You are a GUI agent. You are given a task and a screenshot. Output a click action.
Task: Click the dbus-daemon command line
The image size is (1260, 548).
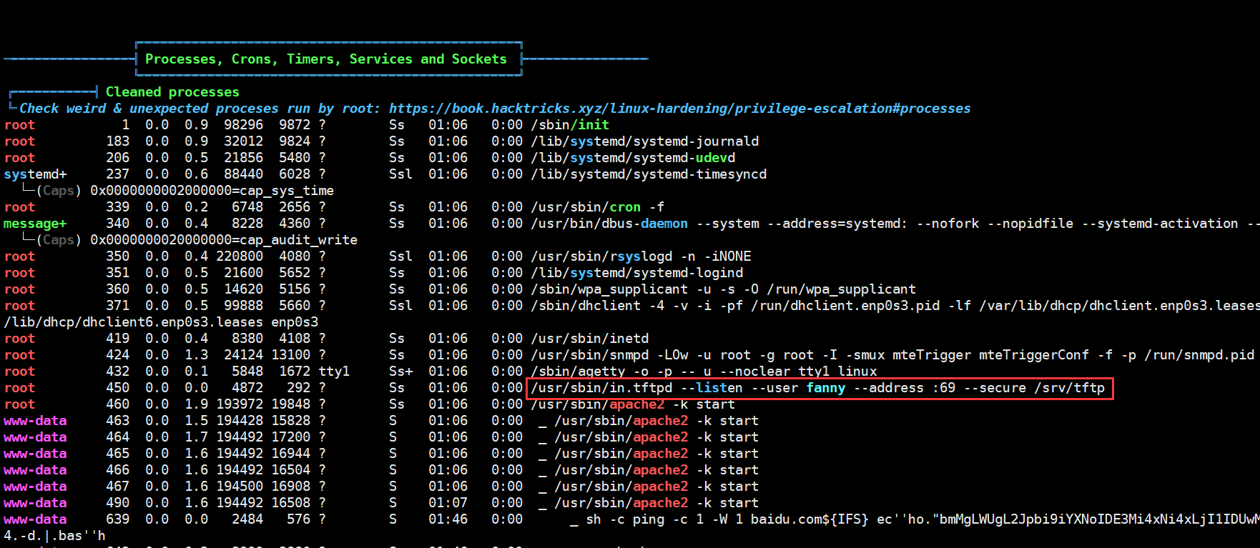(x=895, y=224)
